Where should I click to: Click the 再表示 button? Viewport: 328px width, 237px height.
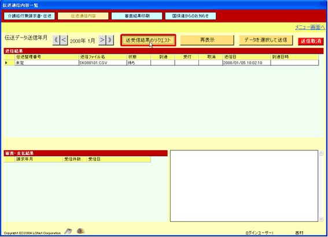[207, 40]
